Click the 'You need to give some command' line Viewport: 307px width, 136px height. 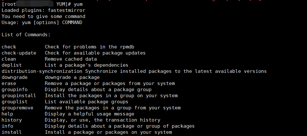pyautogui.click(x=43, y=16)
